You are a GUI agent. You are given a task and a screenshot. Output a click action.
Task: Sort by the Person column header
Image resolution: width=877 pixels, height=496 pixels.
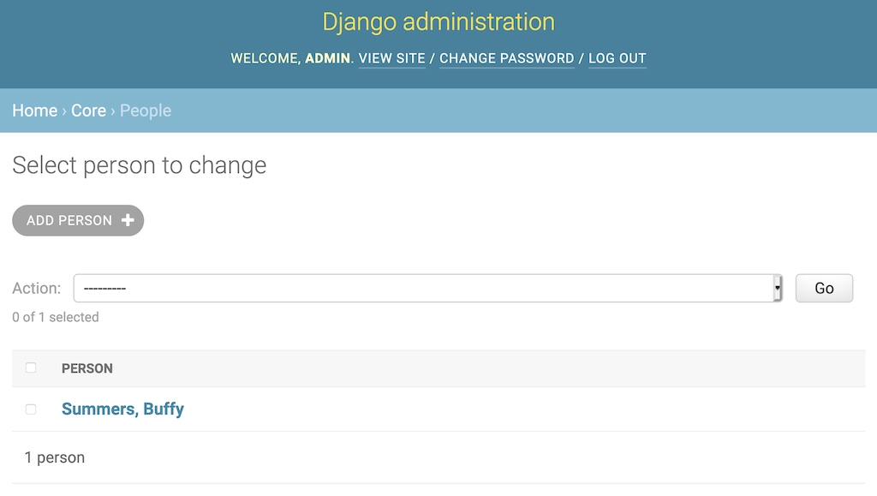click(87, 368)
